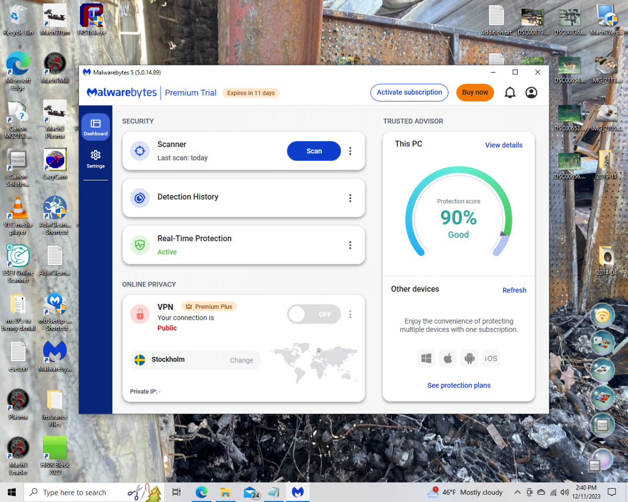This screenshot has width=628, height=502.
Task: Click the orange Buy now button
Action: [475, 93]
